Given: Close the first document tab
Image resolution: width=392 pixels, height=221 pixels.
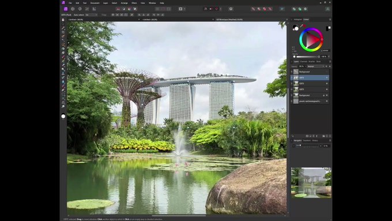Looking at the screenshot, I should pos(139,19).
